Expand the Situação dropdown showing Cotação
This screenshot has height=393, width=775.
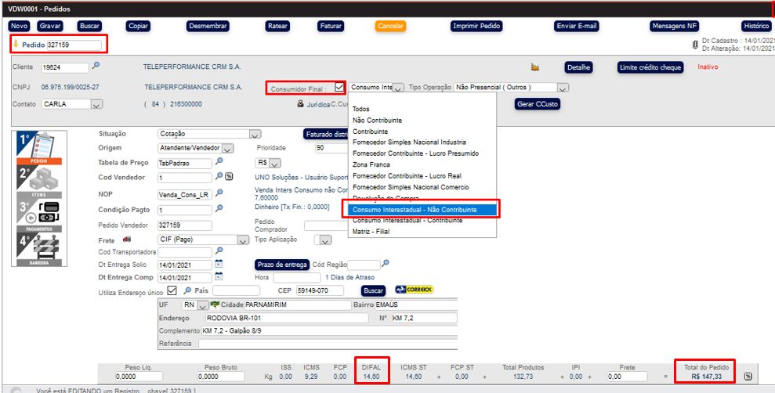pos(254,134)
